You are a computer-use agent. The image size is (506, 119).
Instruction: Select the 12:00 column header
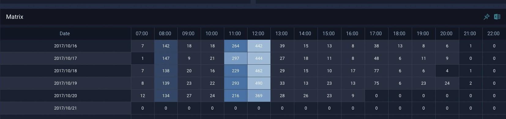click(x=258, y=33)
